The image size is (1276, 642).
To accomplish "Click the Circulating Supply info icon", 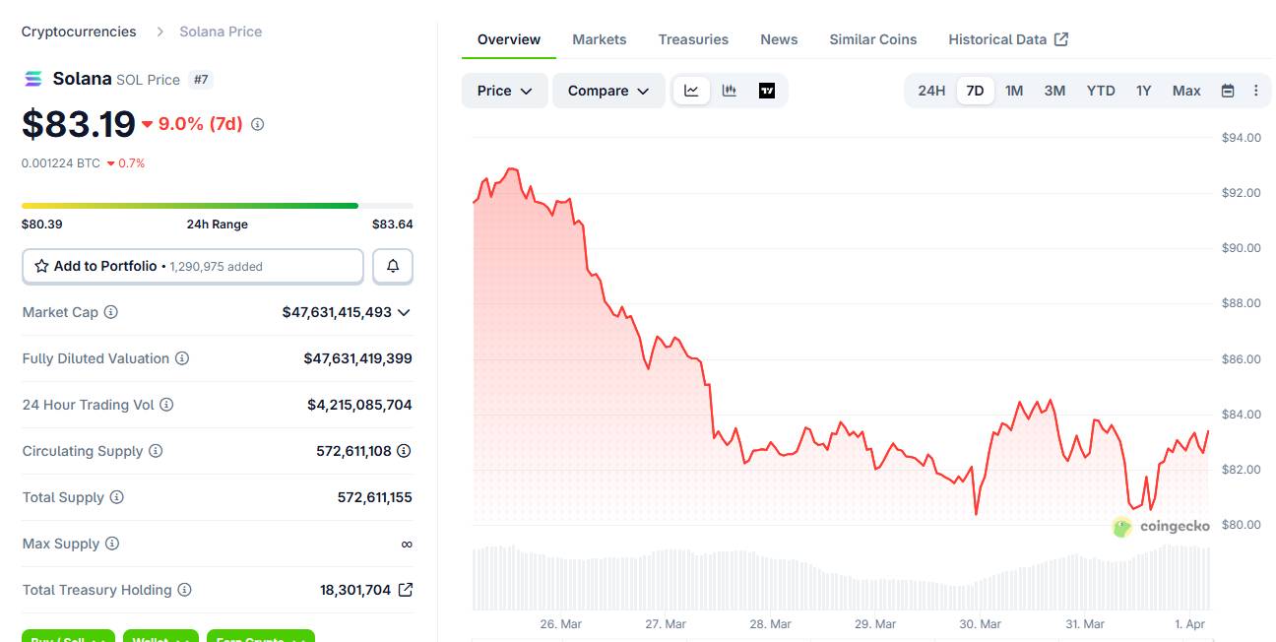I will pyautogui.click(x=156, y=451).
